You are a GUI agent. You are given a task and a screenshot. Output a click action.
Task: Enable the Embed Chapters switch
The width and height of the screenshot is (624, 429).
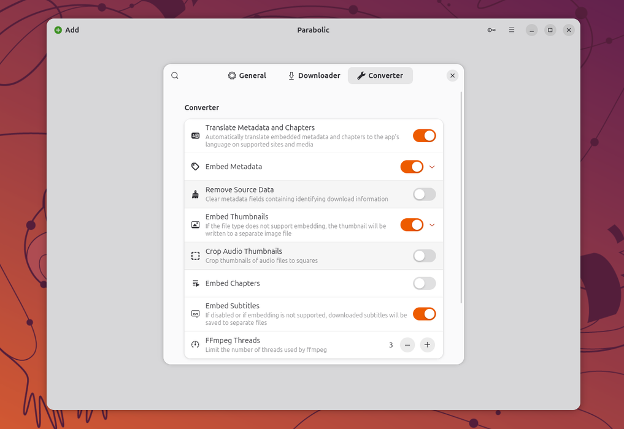coord(424,284)
